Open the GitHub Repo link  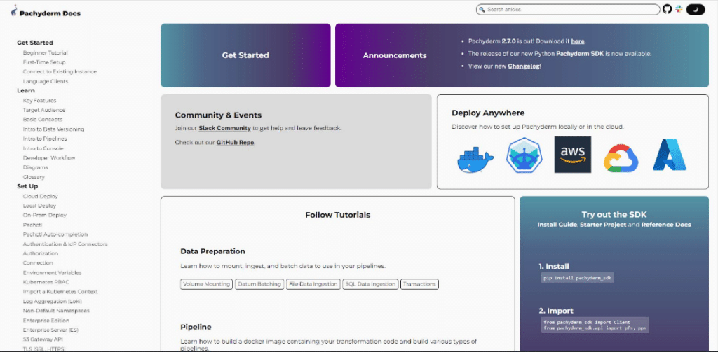coord(236,143)
